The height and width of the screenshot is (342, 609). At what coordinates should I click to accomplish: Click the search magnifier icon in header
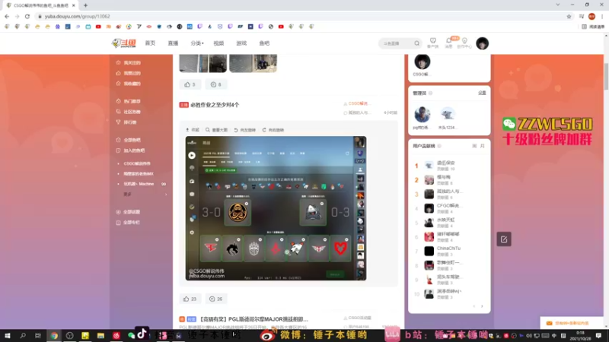416,43
